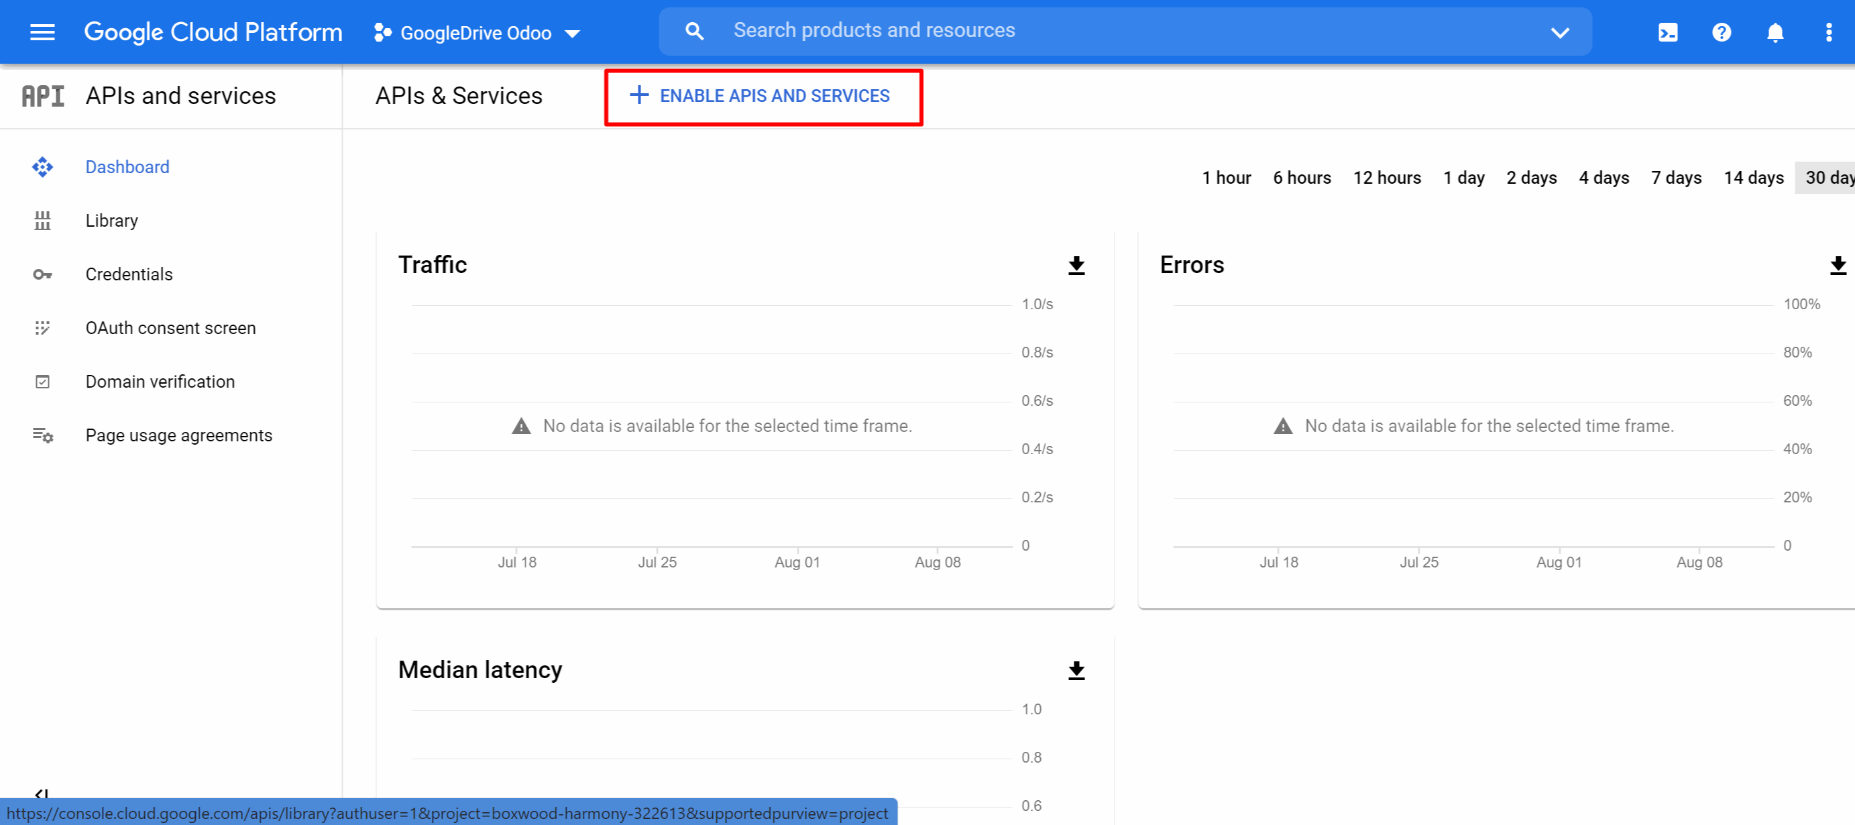Open the hamburger navigation menu

pos(42,32)
